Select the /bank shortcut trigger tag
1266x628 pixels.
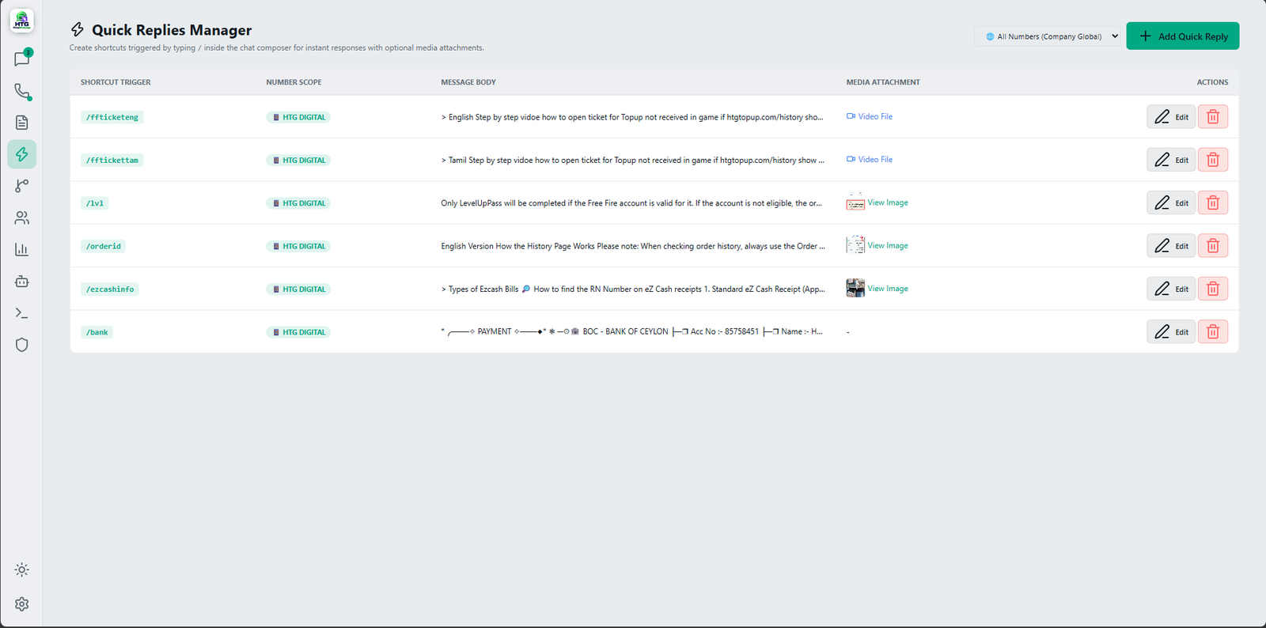point(97,332)
